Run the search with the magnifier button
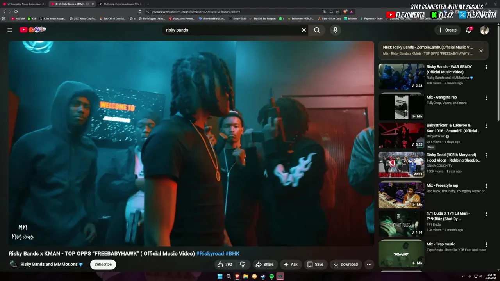The width and height of the screenshot is (500, 281). [x=317, y=30]
